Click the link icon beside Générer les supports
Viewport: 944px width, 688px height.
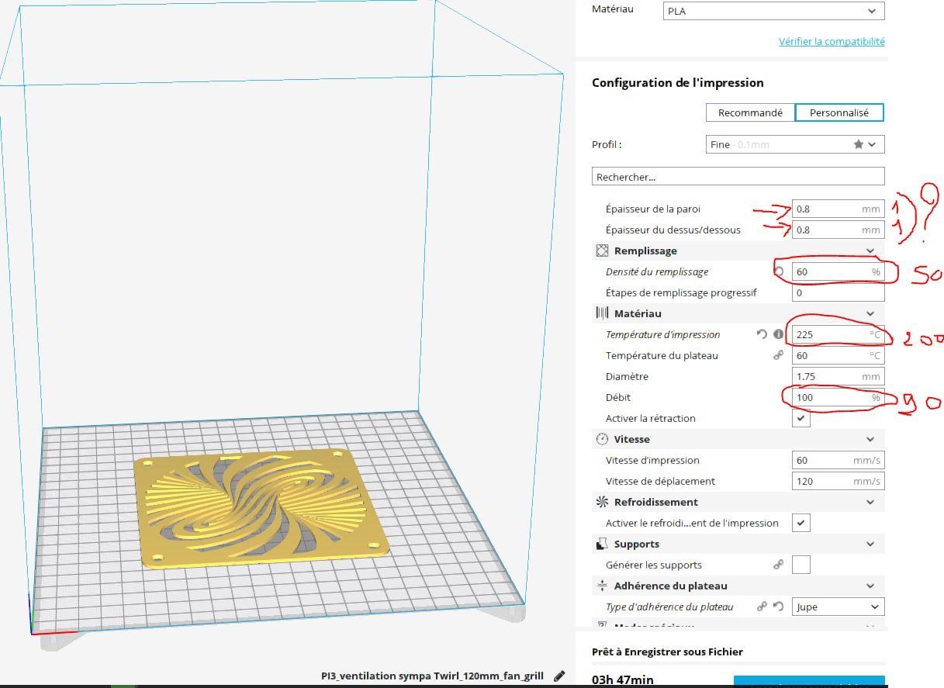[778, 565]
